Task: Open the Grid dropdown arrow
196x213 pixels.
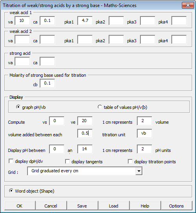Action: point(139,171)
